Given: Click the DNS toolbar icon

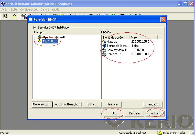Looking at the screenshot, I should click(106, 15).
